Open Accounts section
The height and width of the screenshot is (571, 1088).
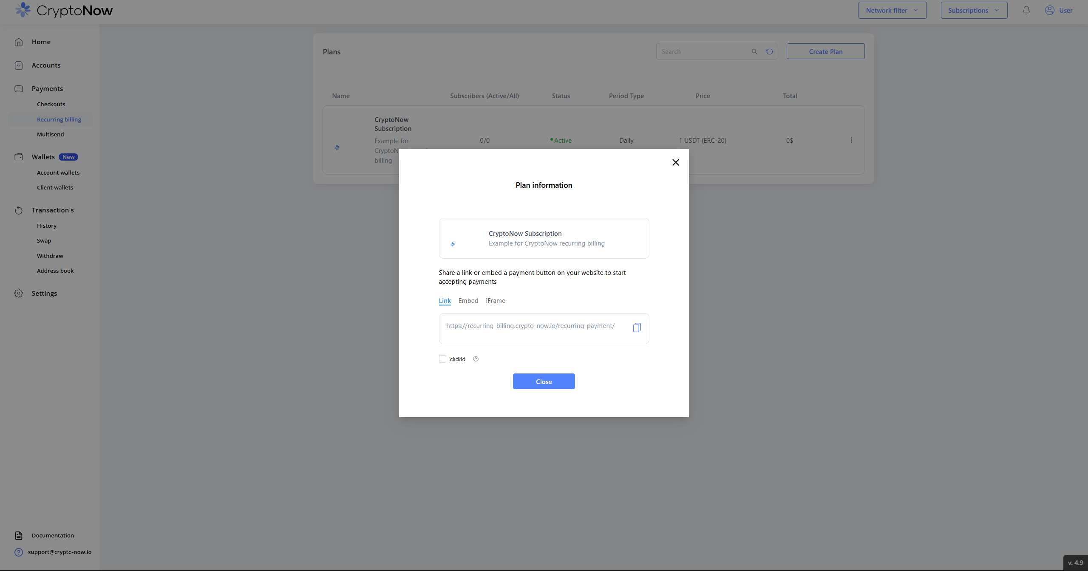46,65
